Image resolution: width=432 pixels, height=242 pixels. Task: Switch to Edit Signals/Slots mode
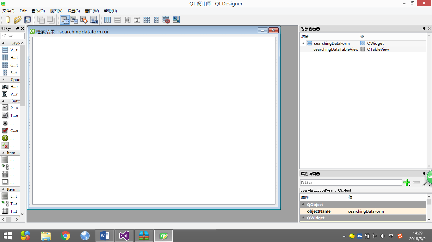pyautogui.click(x=74, y=20)
